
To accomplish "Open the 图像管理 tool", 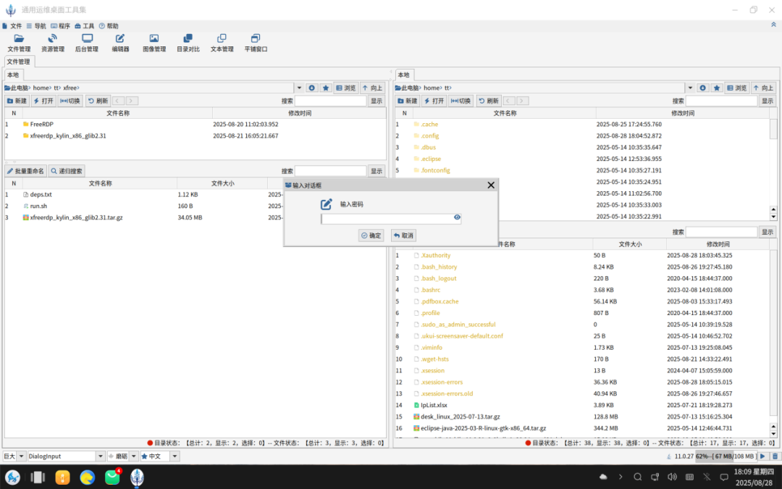I will point(154,43).
